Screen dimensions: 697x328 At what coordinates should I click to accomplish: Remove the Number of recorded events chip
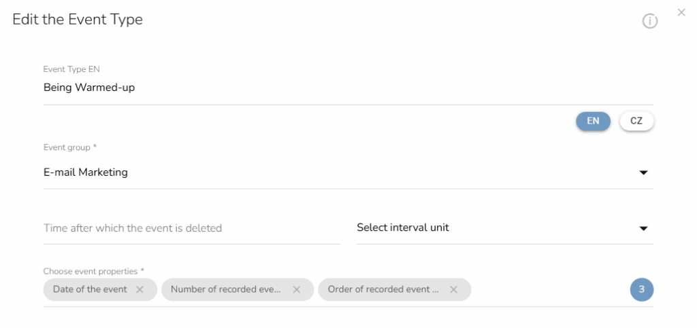(x=296, y=289)
